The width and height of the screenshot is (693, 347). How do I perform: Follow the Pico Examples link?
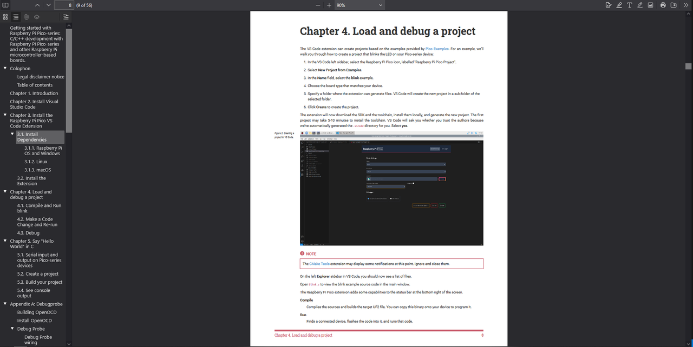[437, 49]
